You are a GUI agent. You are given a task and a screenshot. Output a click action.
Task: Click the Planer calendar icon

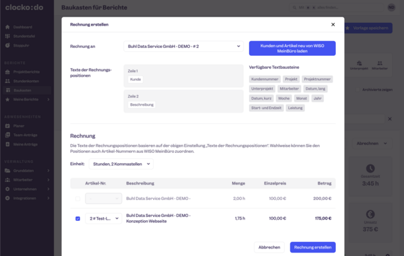[x=7, y=126]
